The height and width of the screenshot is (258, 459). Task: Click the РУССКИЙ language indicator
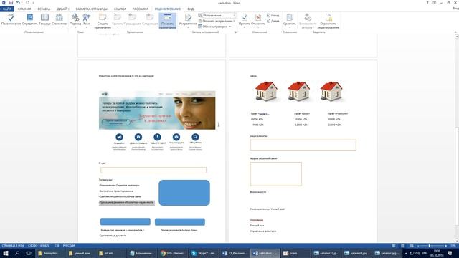(x=69, y=246)
